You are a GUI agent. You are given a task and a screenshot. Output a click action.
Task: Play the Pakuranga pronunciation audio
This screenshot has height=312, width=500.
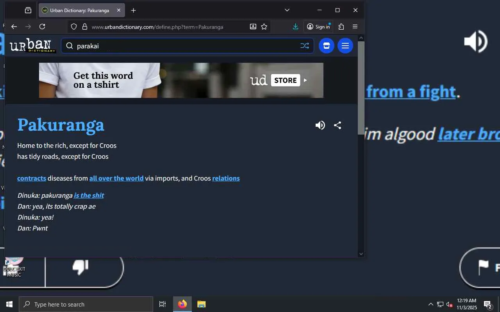pyautogui.click(x=320, y=125)
